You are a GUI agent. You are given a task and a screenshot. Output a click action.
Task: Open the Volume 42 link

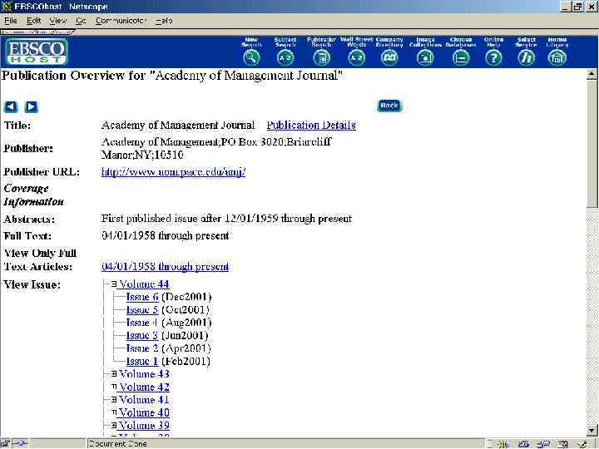[144, 387]
